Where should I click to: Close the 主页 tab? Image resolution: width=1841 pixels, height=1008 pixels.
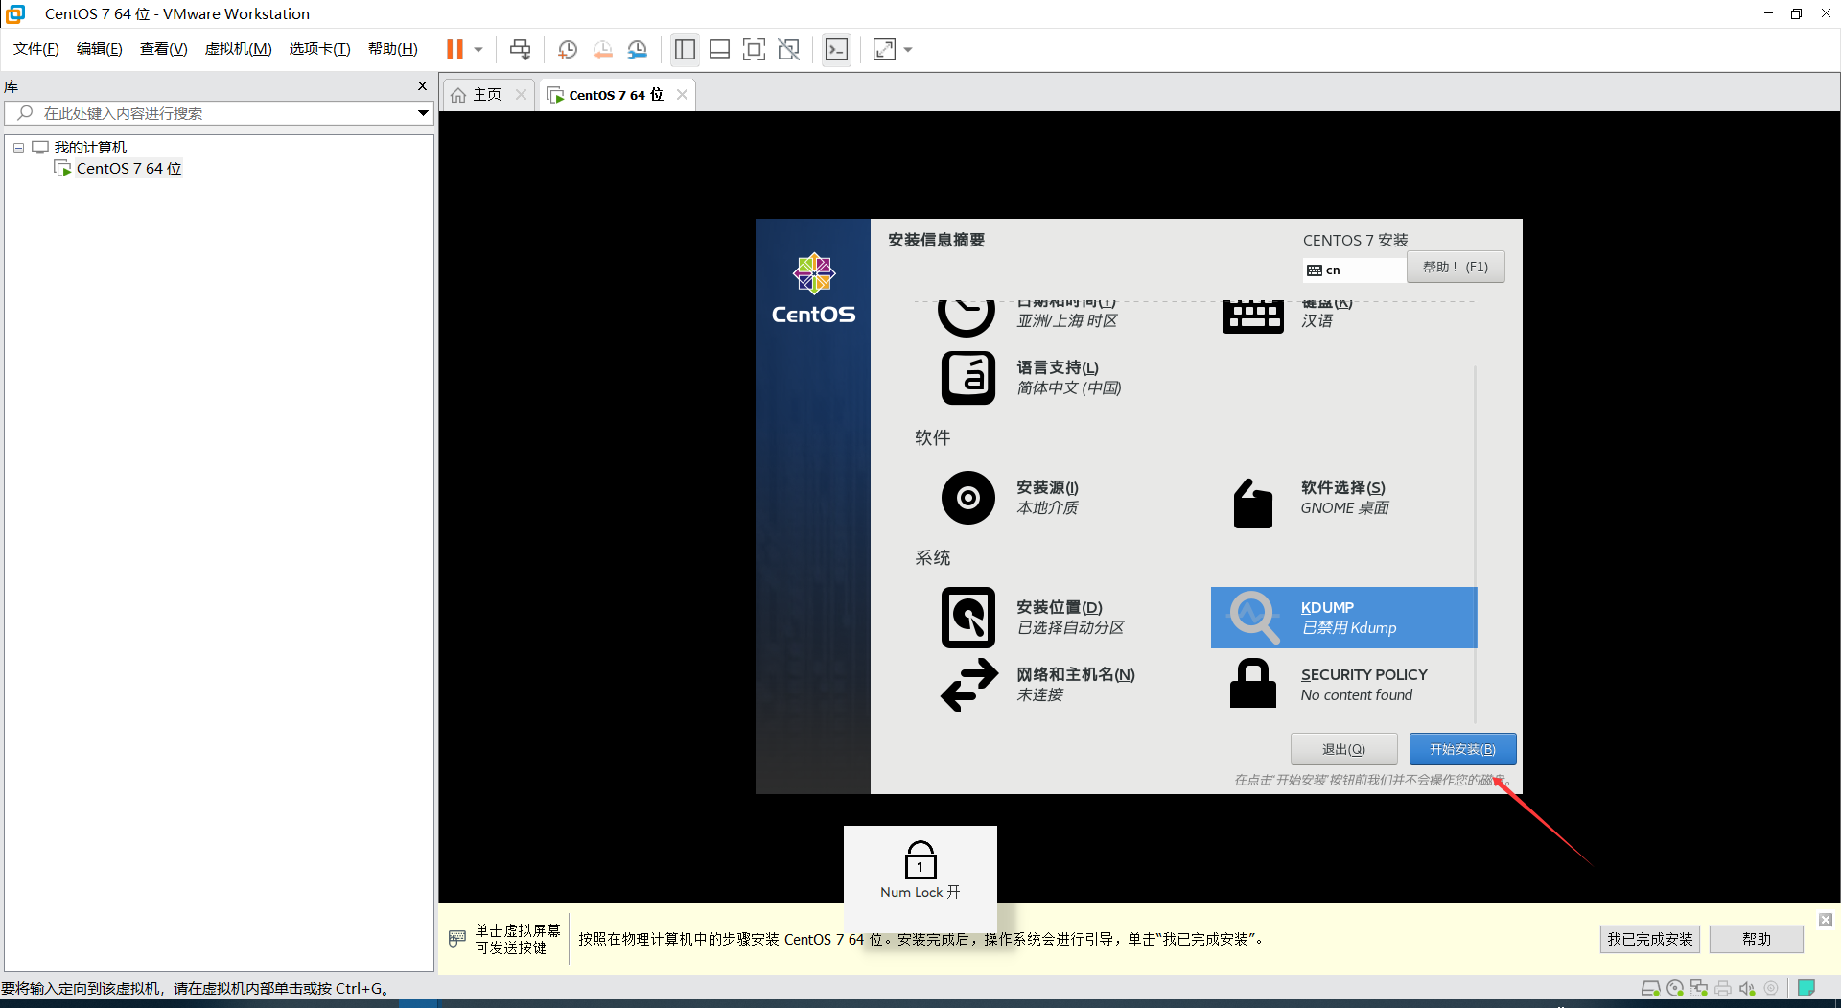[521, 94]
